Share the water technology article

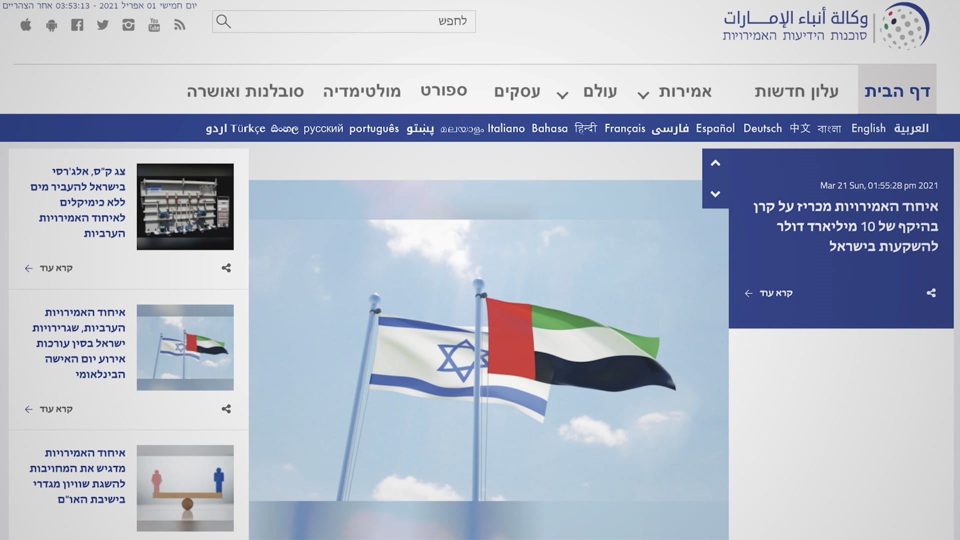coord(226,268)
